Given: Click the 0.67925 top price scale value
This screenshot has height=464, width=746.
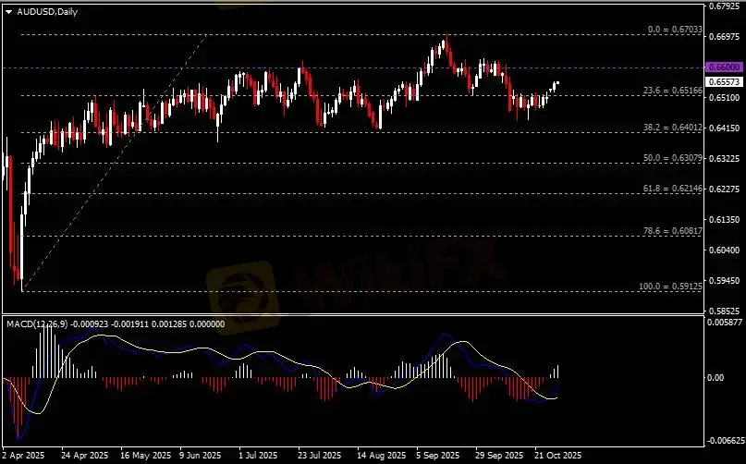Looking at the screenshot, I should [722, 6].
